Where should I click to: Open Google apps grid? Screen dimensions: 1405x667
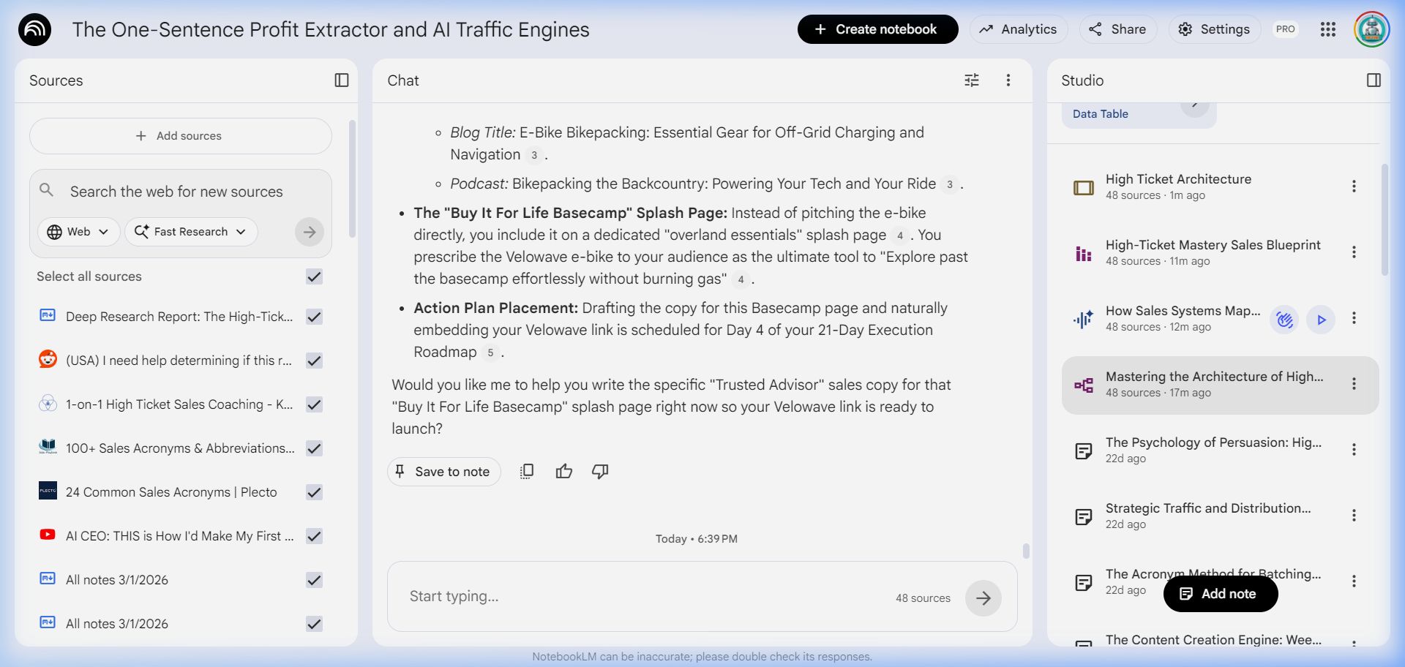(1327, 29)
